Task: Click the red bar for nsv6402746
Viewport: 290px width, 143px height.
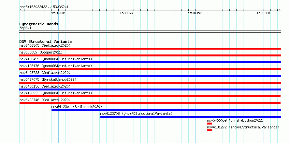Action: coord(150,103)
